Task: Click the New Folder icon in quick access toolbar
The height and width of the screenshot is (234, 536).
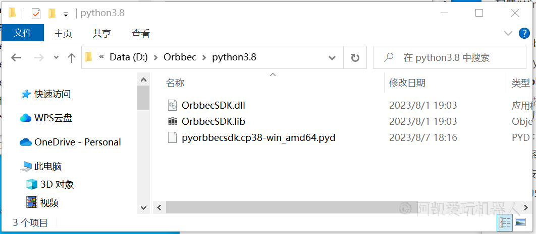Action: pyautogui.click(x=52, y=14)
